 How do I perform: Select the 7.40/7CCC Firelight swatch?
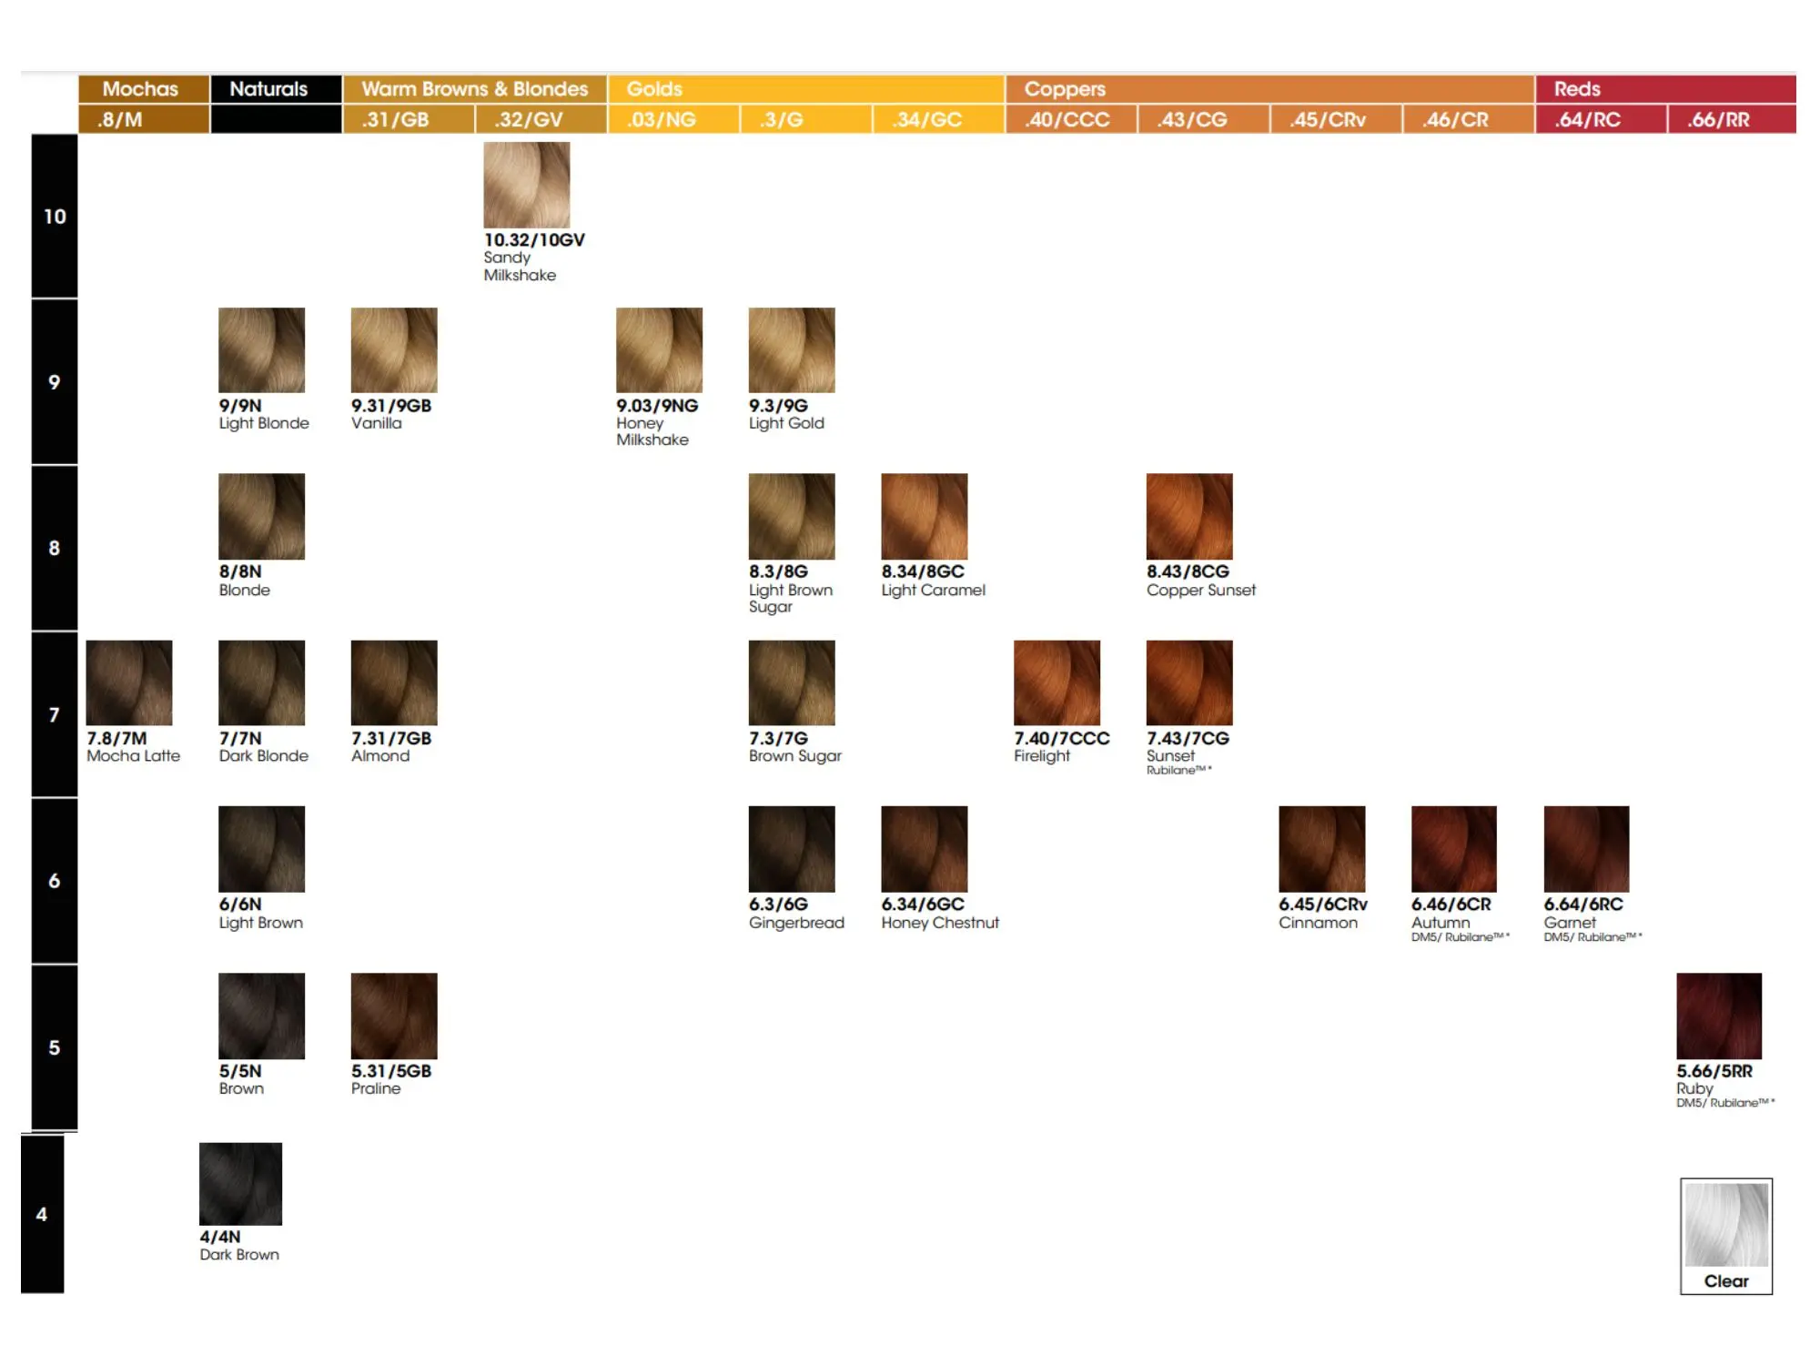tap(1057, 682)
